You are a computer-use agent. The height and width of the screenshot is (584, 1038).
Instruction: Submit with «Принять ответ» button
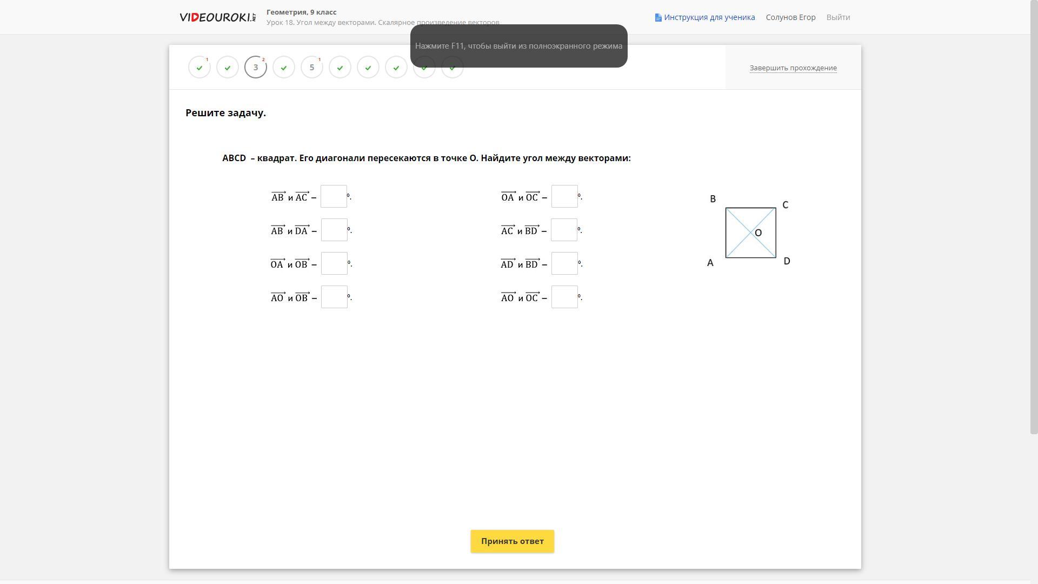pyautogui.click(x=513, y=541)
